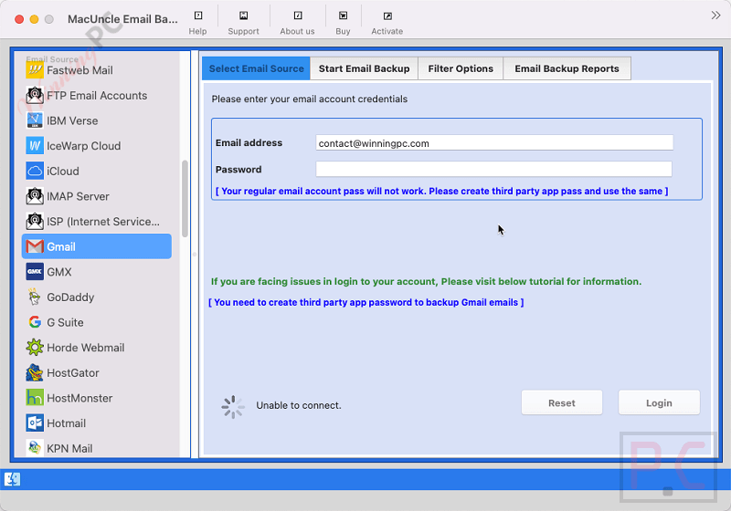Click the Email address input field
The height and width of the screenshot is (511, 731).
click(x=494, y=143)
